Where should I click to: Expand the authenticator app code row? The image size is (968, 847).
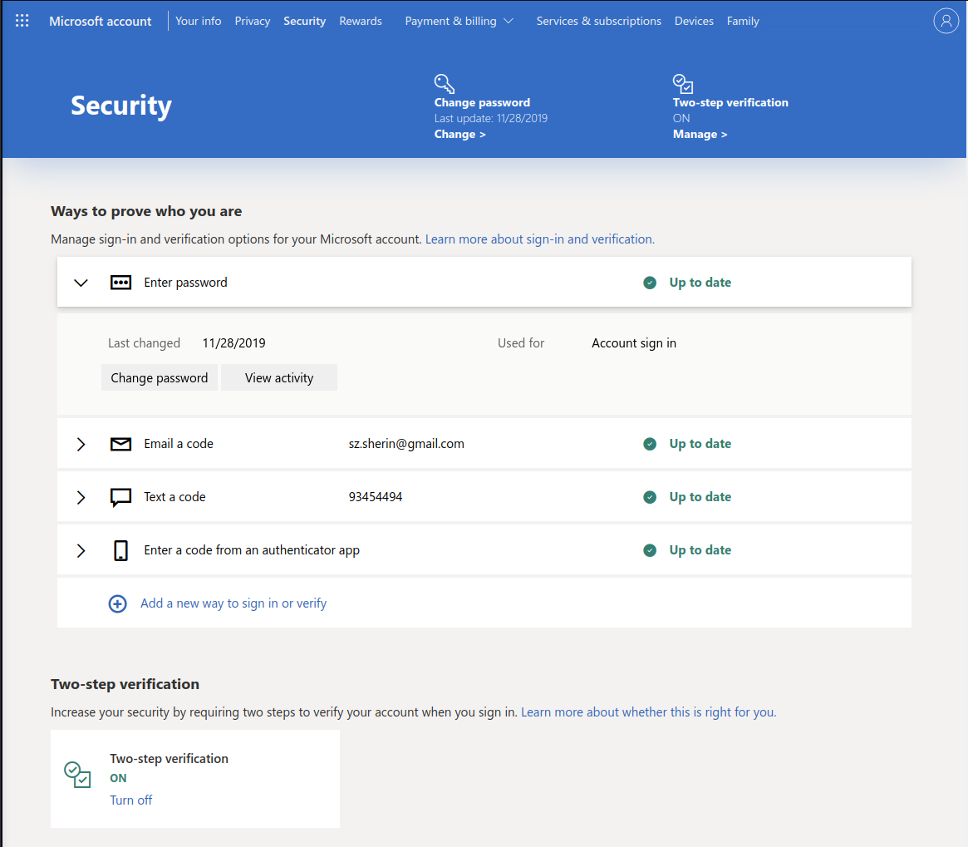81,550
